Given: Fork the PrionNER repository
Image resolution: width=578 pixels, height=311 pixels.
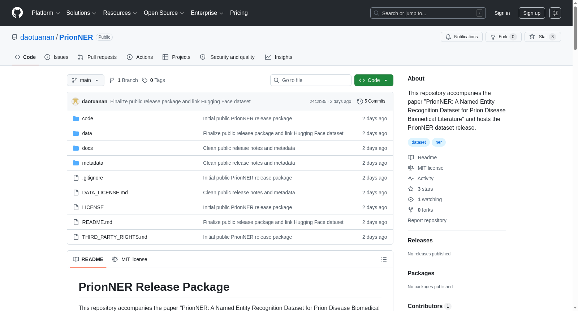Looking at the screenshot, I should (504, 37).
